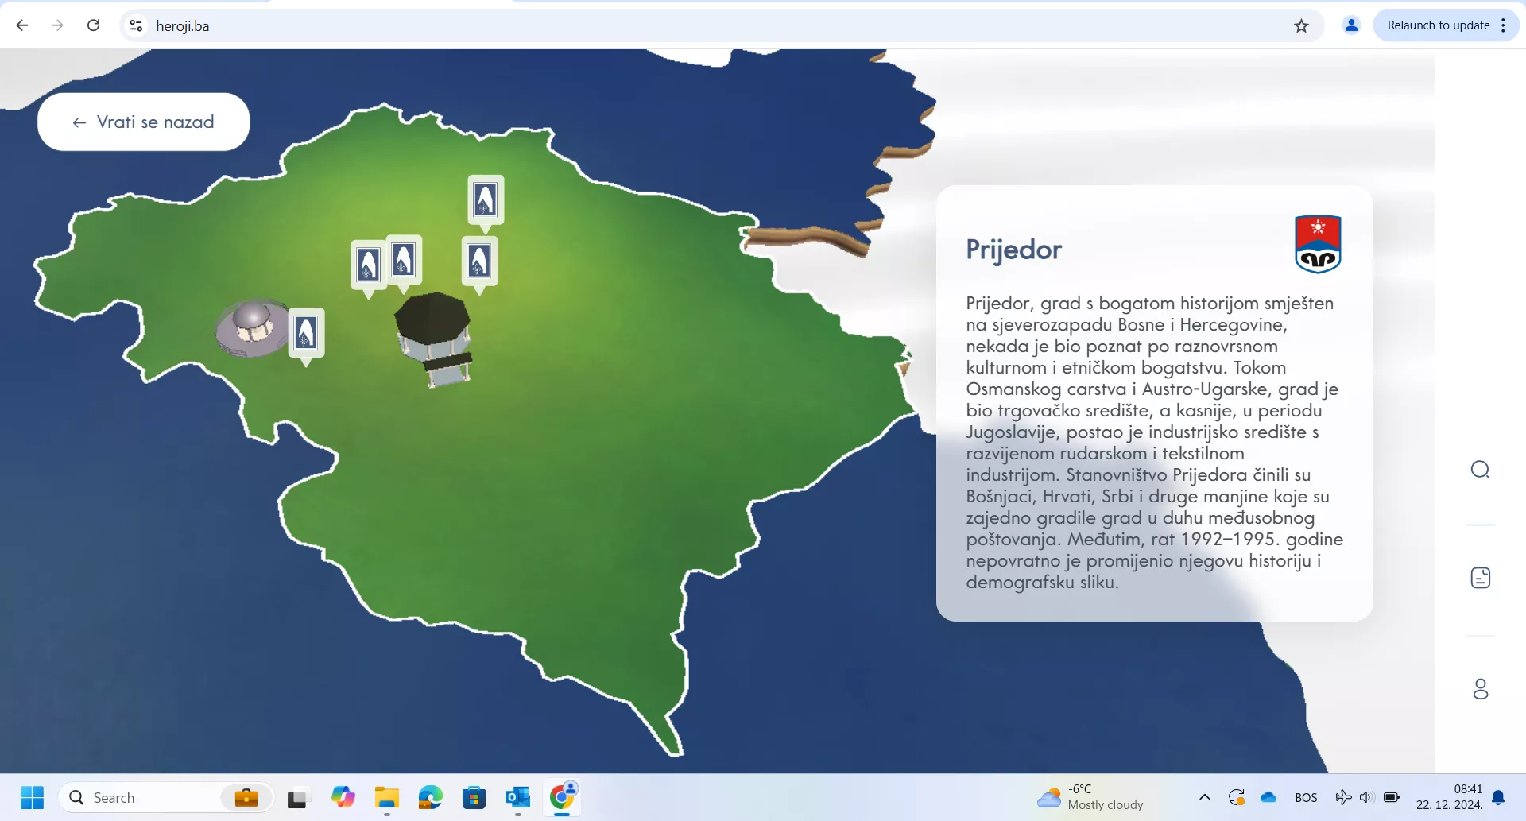1526x821 pixels.
Task: Open the BOS language input switcher
Action: (x=1305, y=797)
